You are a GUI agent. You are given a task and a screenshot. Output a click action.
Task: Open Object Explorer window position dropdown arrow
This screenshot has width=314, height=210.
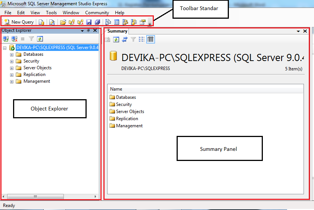click(82, 31)
